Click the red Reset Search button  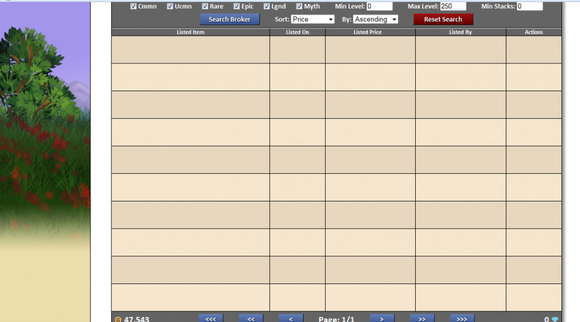[x=443, y=19]
